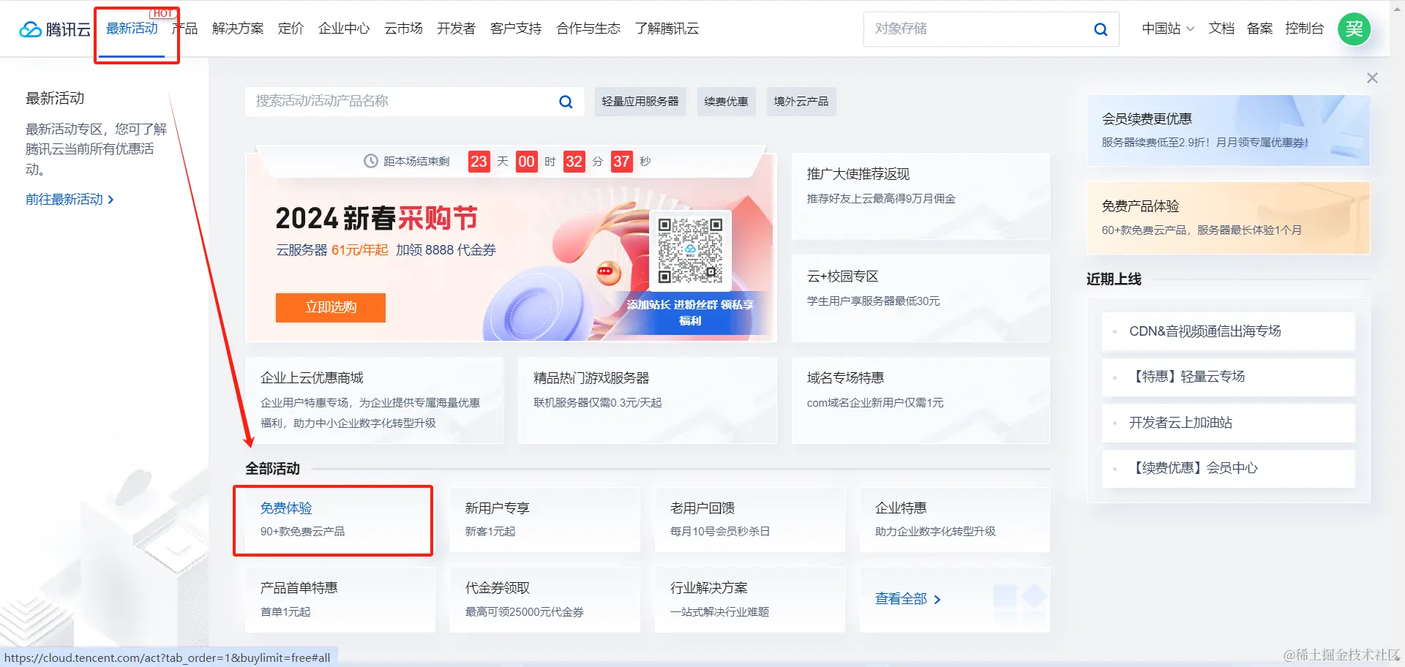The width and height of the screenshot is (1405, 667).
Task: Open 开发者云上加油站 item
Action: point(1229,423)
